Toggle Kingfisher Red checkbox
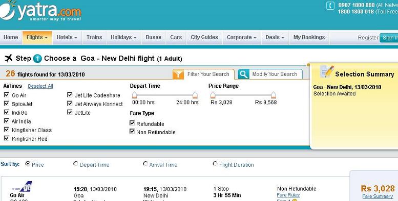The image size is (398, 201). click(x=7, y=138)
